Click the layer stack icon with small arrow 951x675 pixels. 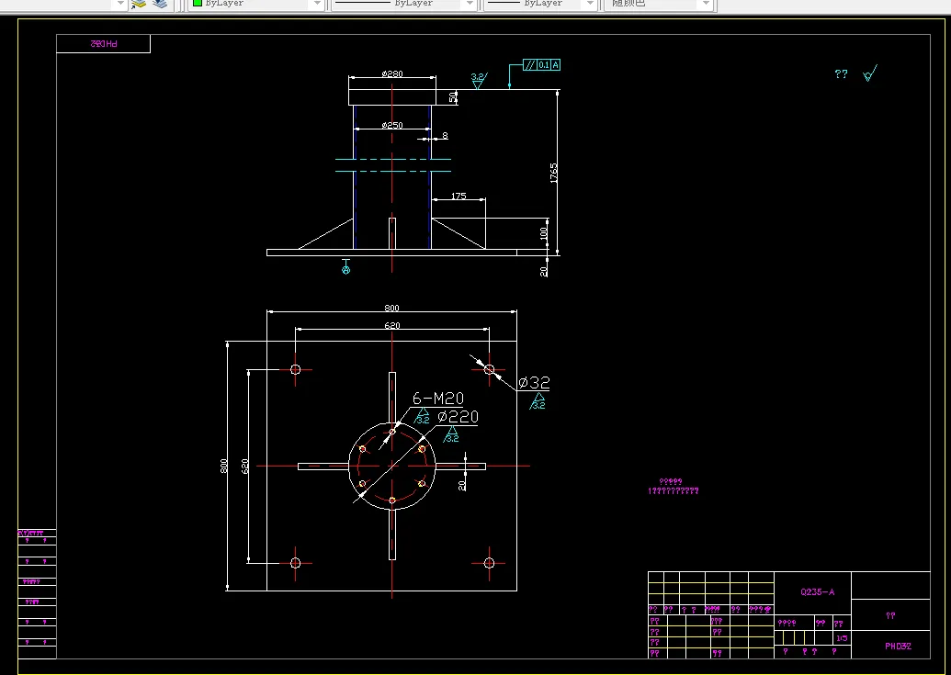pyautogui.click(x=139, y=4)
